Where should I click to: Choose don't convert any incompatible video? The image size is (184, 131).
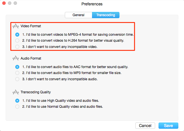point(17,47)
